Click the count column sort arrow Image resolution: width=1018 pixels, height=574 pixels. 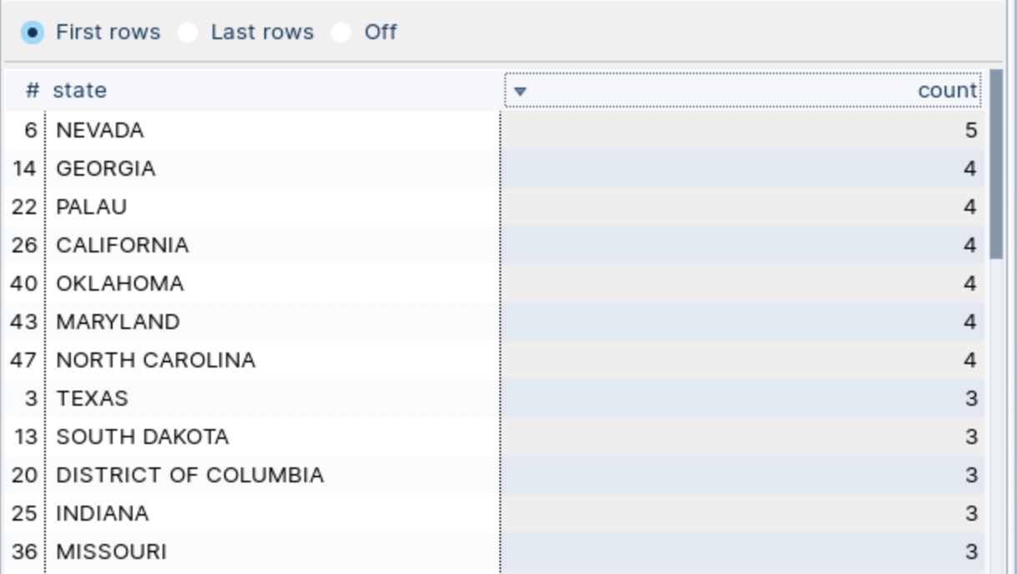tap(520, 91)
